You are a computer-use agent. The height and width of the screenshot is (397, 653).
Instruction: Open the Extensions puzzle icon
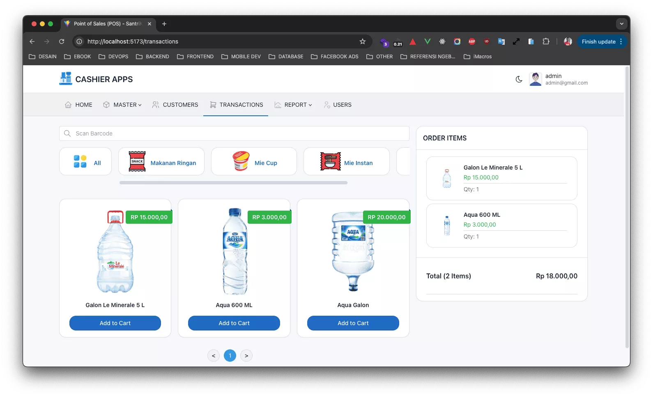546,41
